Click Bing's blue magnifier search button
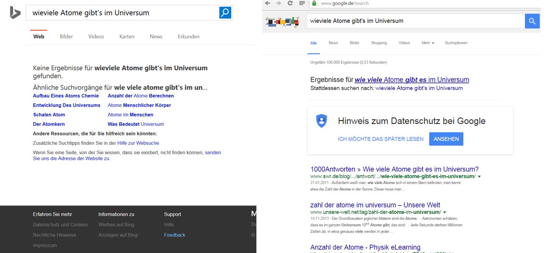The image size is (560, 253). click(225, 13)
